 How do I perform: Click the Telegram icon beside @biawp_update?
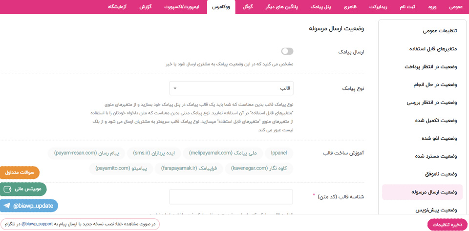(7, 206)
